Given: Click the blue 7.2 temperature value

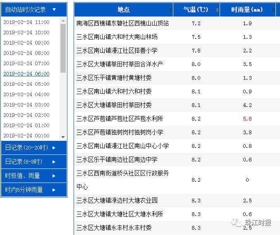Looking at the screenshot, I should pyautogui.click(x=196, y=24).
